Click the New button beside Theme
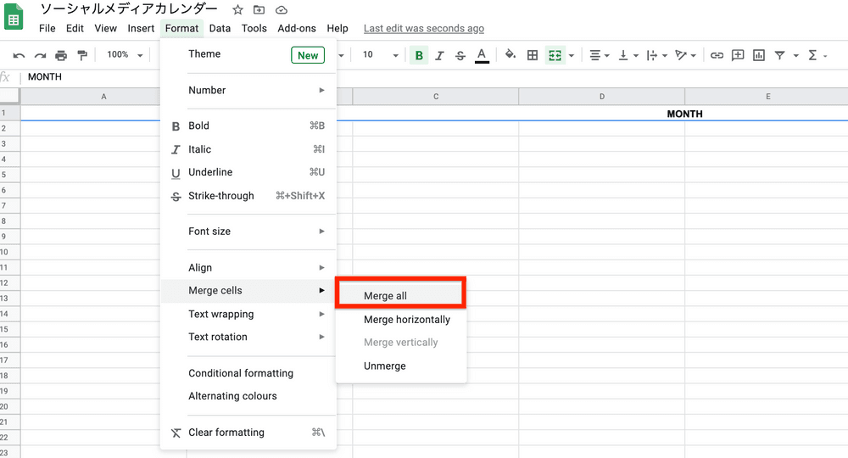 pyautogui.click(x=308, y=55)
